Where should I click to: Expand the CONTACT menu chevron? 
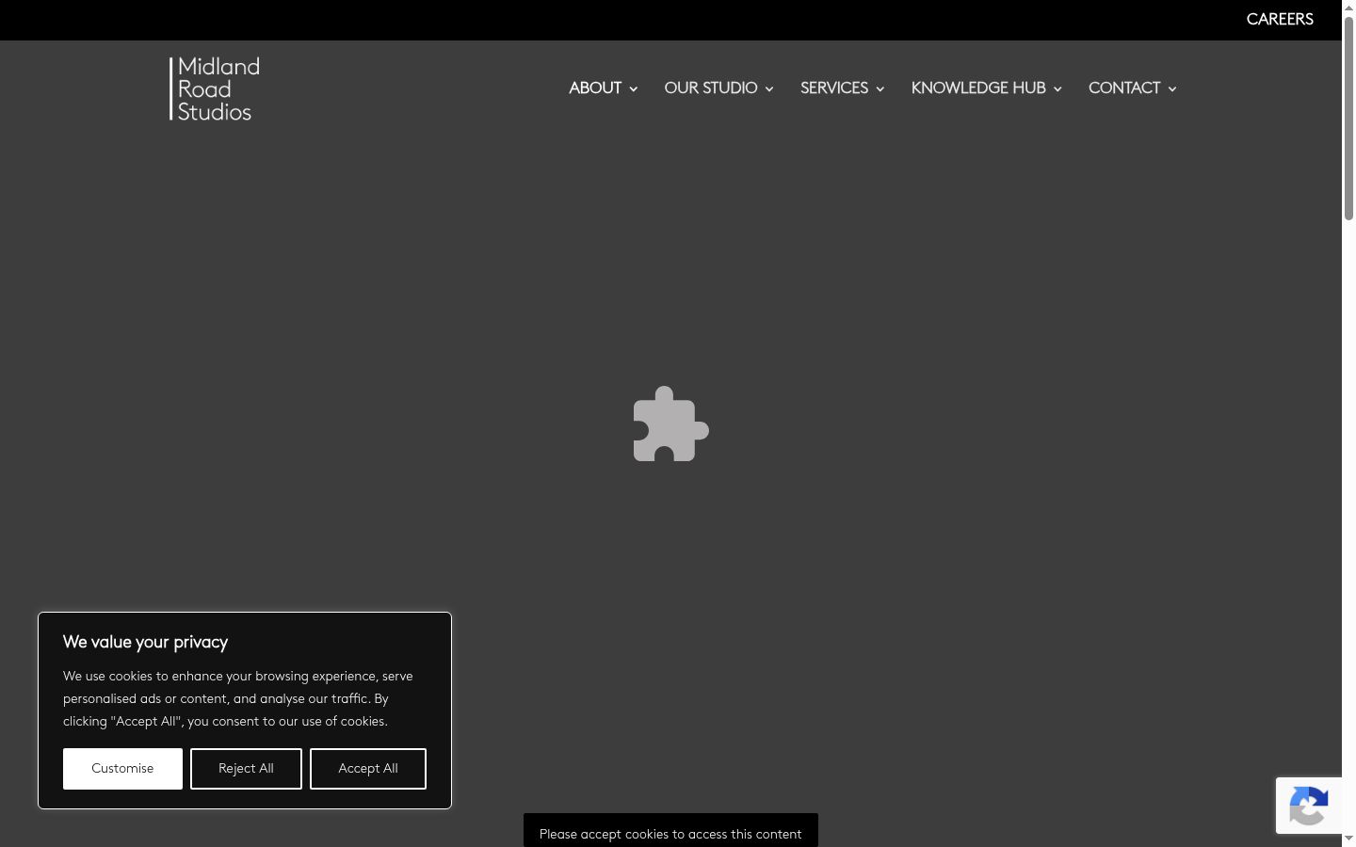(x=1172, y=89)
